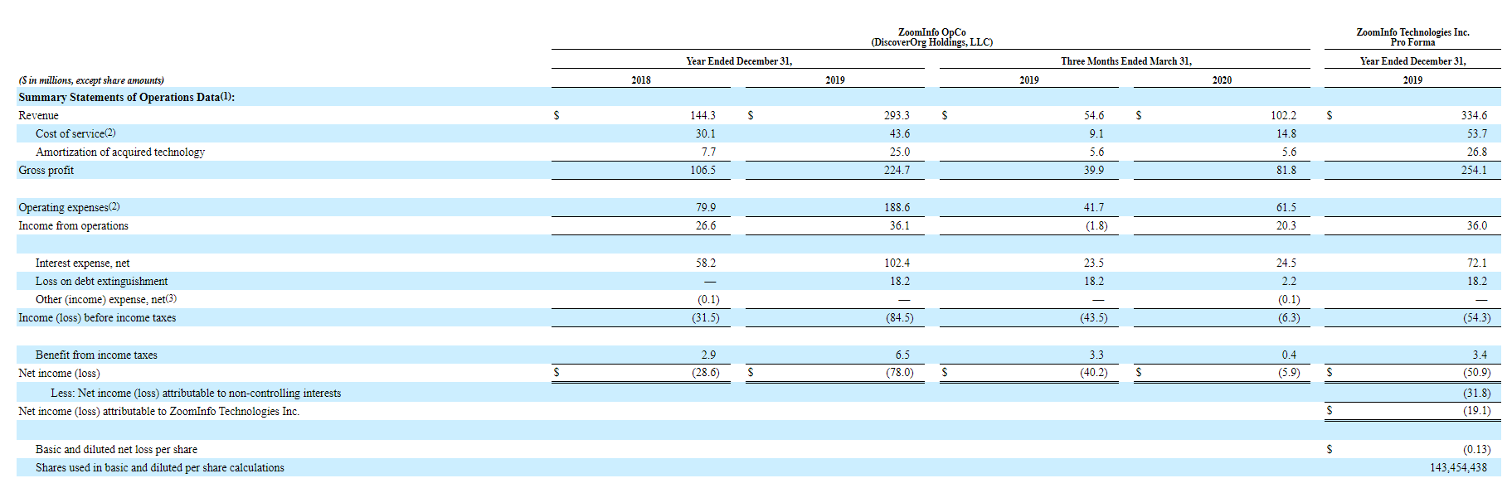Click the 'Income from operations' label
Screen dimensions: 1507x483
pyautogui.click(x=73, y=225)
